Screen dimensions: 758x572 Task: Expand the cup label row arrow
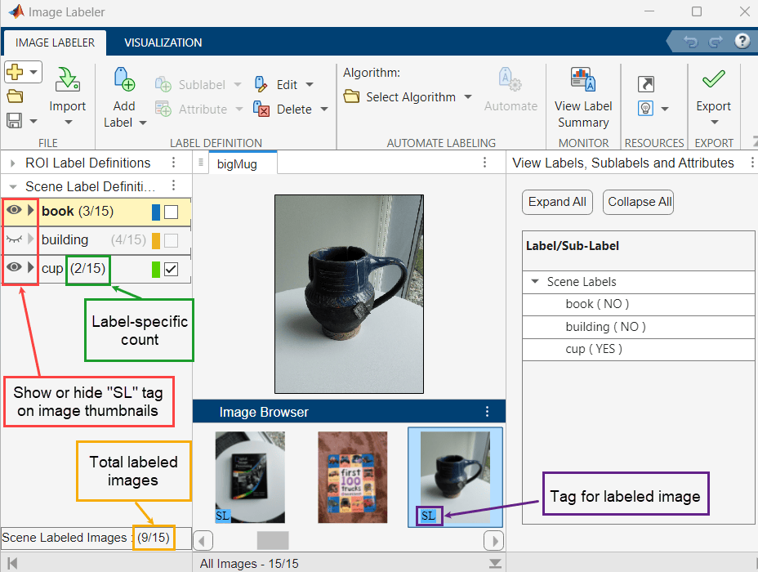tap(31, 267)
